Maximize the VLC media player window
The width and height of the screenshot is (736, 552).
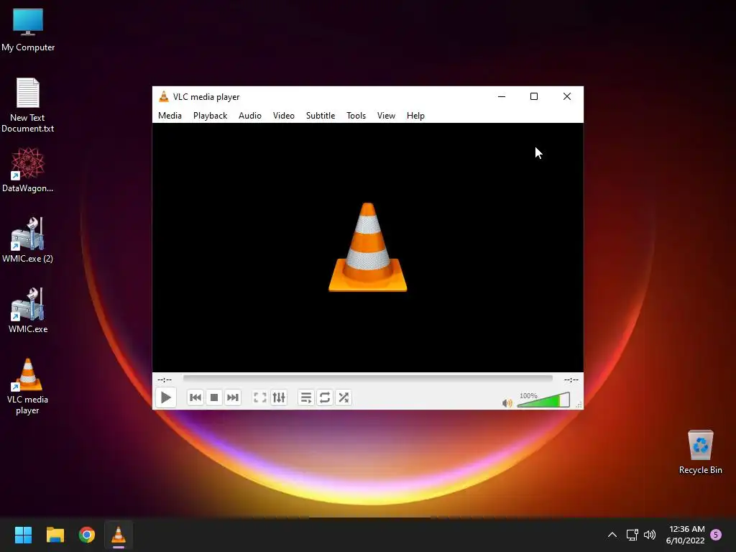click(x=534, y=97)
